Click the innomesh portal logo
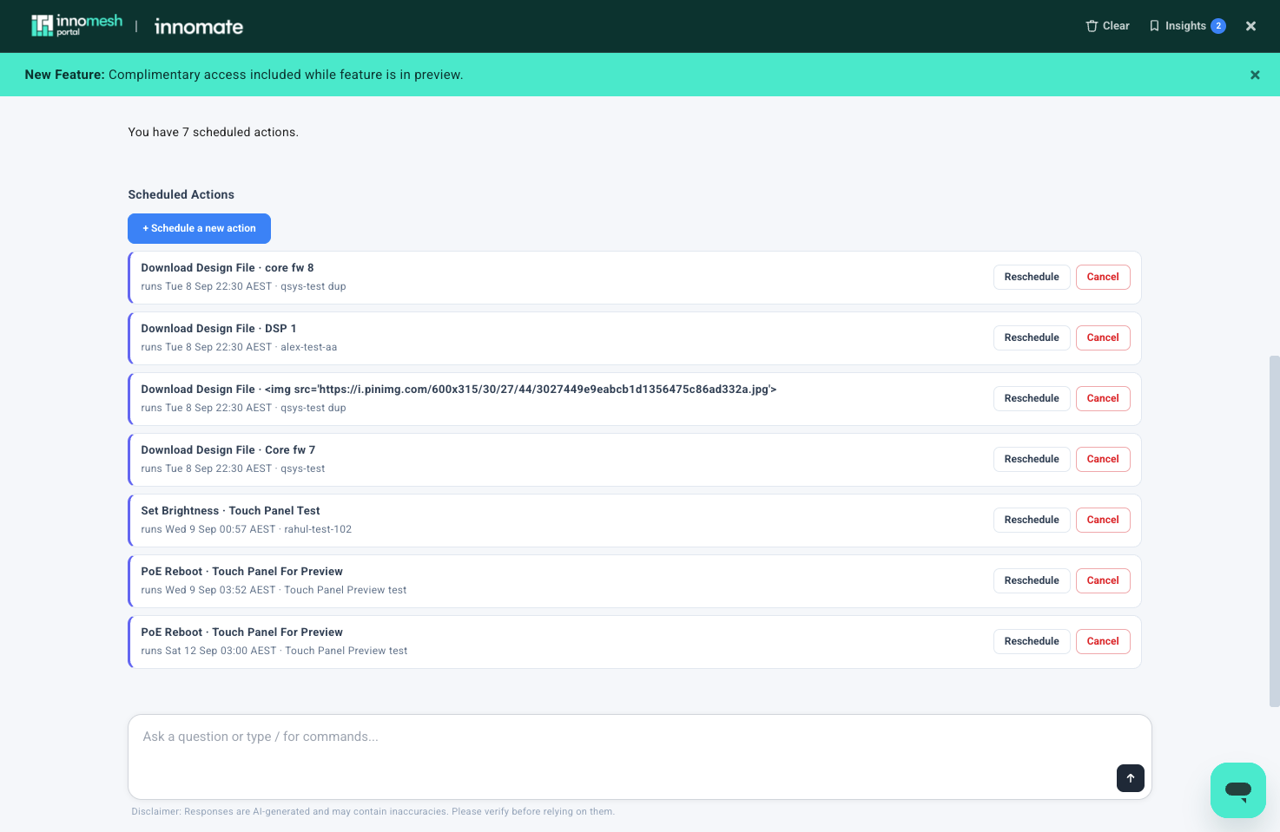 tap(76, 25)
